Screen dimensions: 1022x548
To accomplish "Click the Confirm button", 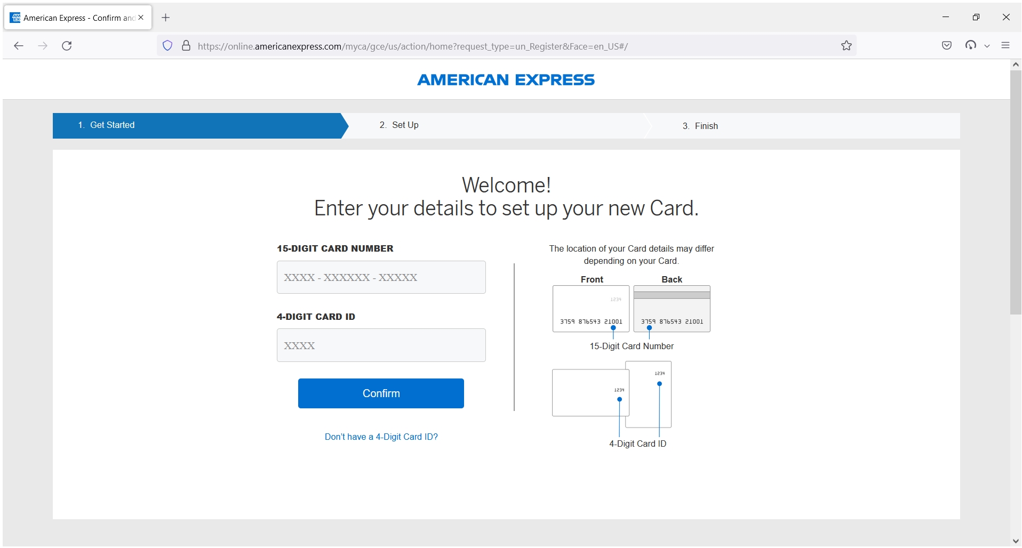I will [380, 393].
